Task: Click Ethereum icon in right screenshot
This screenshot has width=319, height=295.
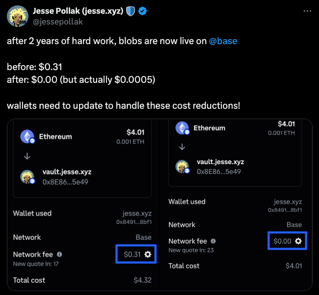Action: pos(183,128)
